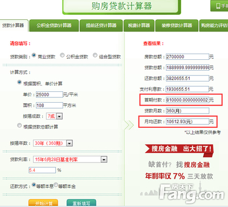Click the 还款总额 result field
The image size is (228, 207).
tap(188, 78)
